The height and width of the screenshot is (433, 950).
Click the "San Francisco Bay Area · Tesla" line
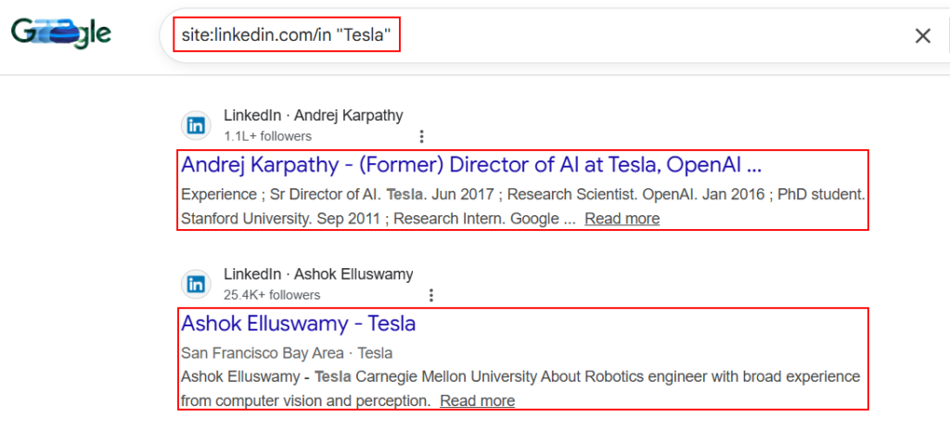click(x=287, y=353)
